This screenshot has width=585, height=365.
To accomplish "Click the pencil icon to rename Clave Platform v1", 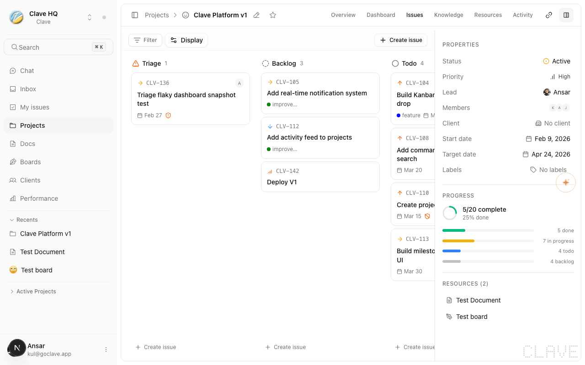I will pyautogui.click(x=256, y=15).
